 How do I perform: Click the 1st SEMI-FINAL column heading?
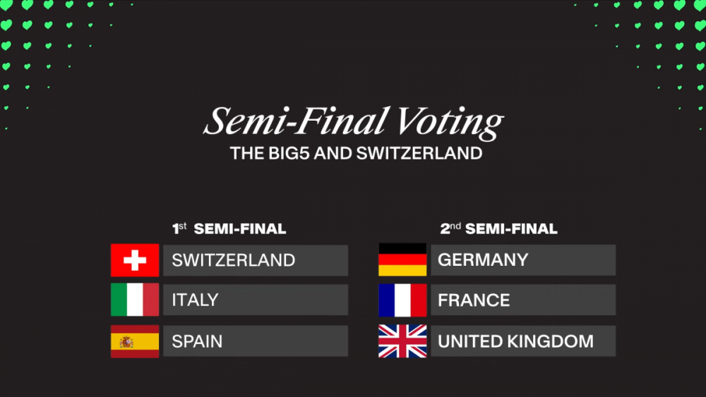229,228
